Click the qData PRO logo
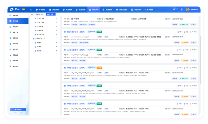The image size is (208, 124). pyautogui.click(x=17, y=9)
